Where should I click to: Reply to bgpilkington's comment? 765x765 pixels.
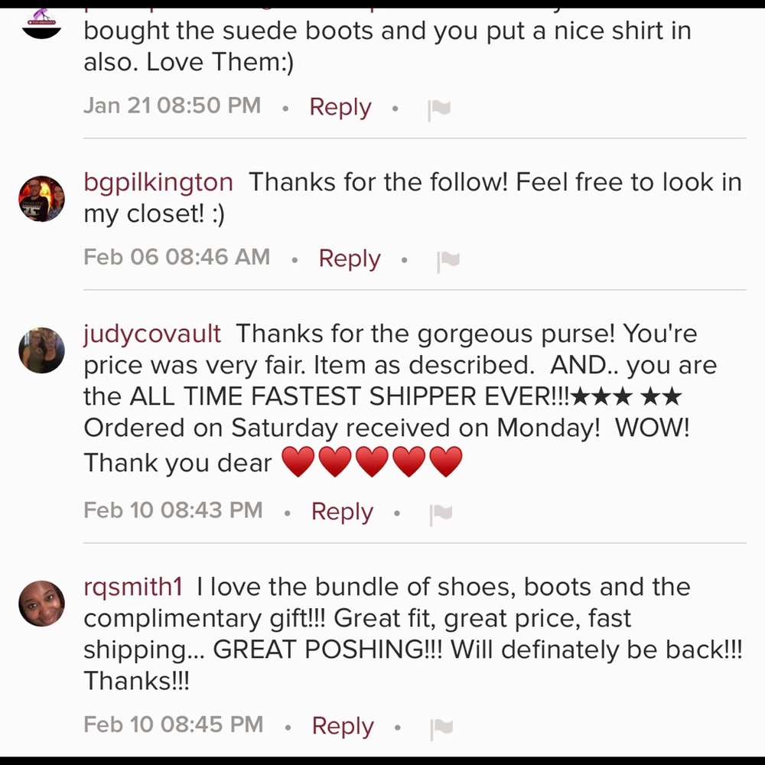click(349, 259)
